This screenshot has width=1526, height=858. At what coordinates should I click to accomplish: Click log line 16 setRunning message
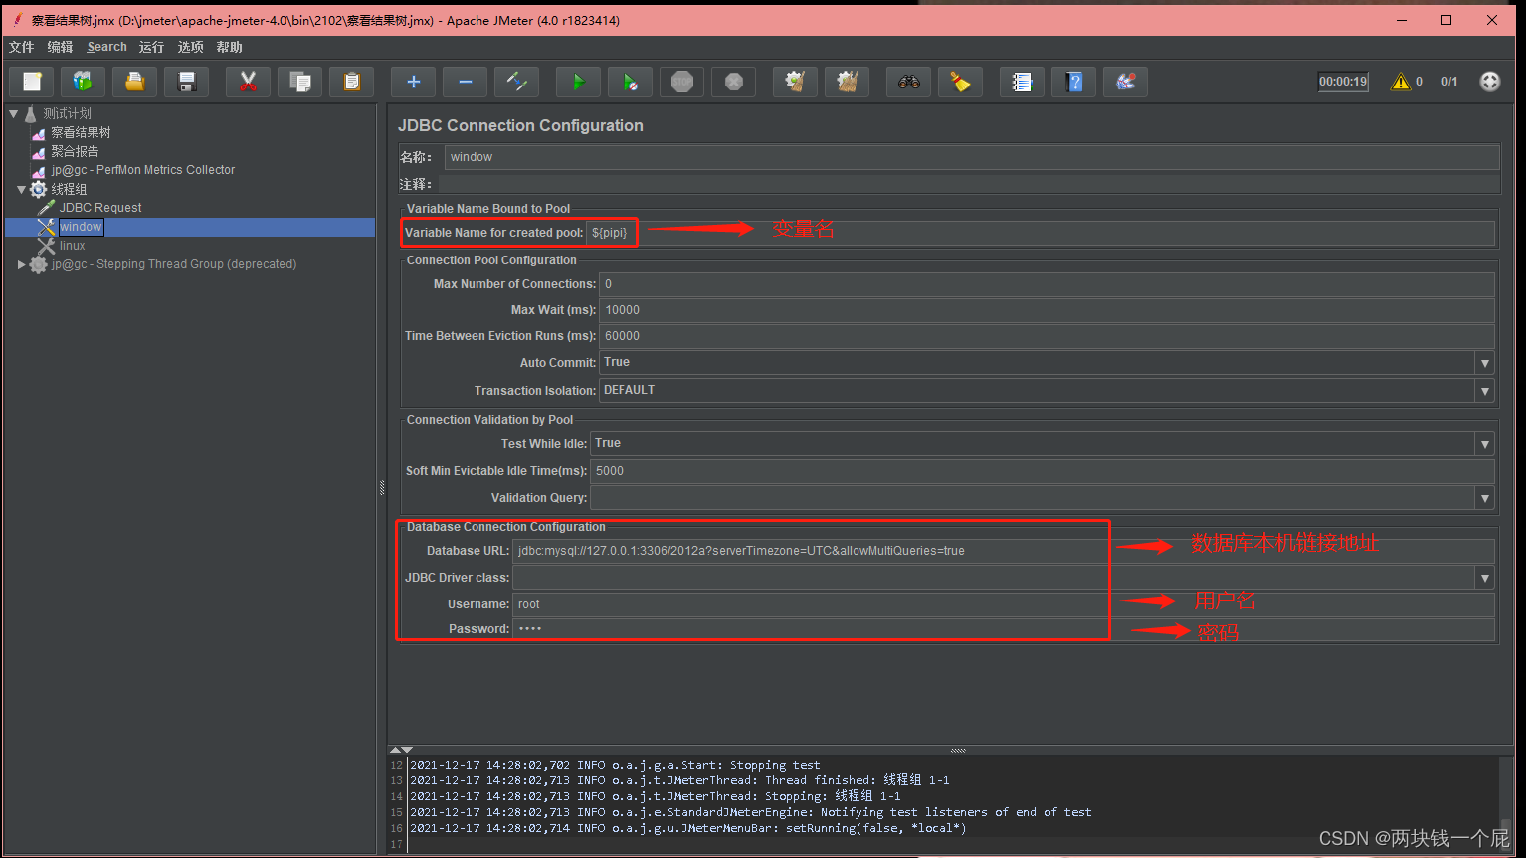(688, 828)
